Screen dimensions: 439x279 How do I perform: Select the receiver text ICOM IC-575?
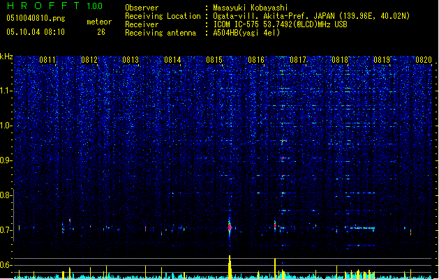(x=237, y=24)
